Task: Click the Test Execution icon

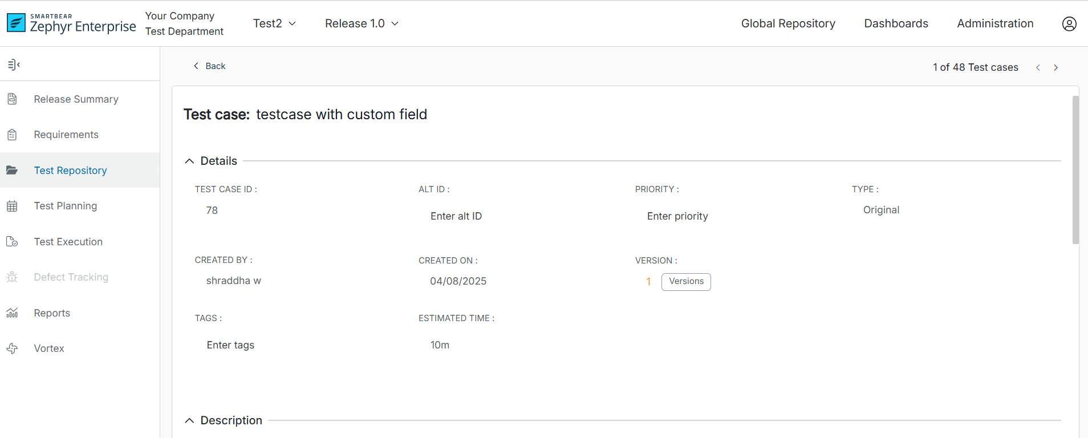Action: coord(12,242)
